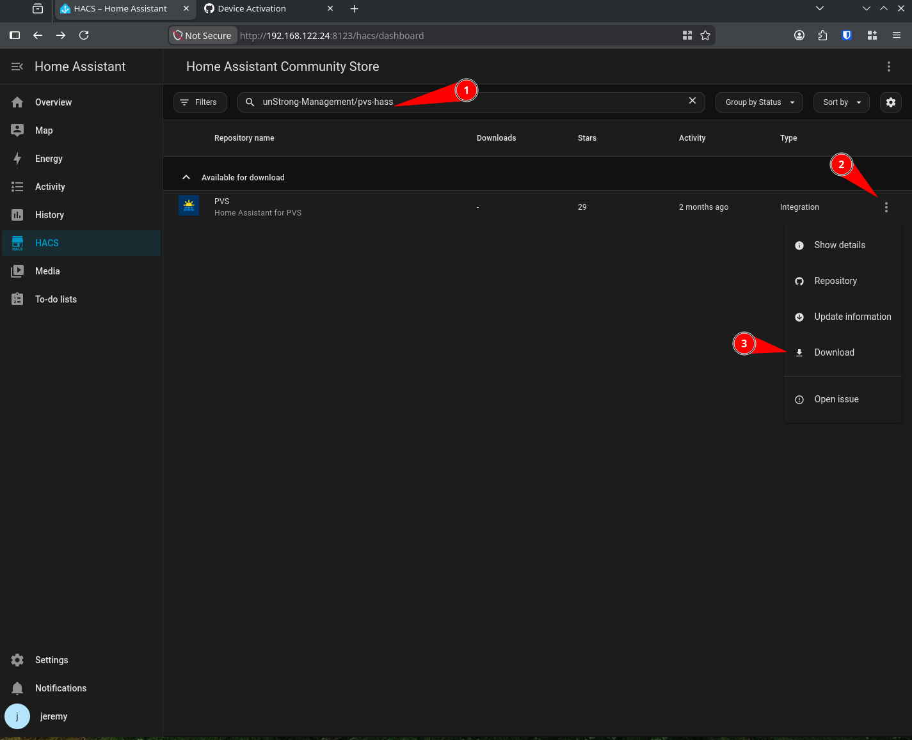Bookmark this page with the star
Viewport: 912px width, 740px height.
tap(705, 35)
